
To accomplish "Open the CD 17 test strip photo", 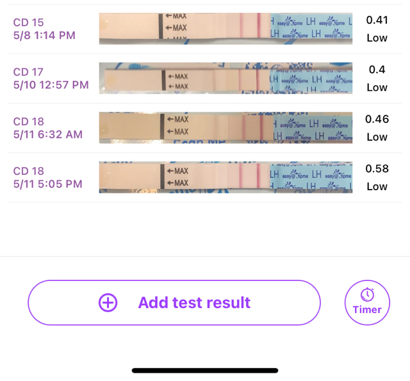I will click(225, 78).
